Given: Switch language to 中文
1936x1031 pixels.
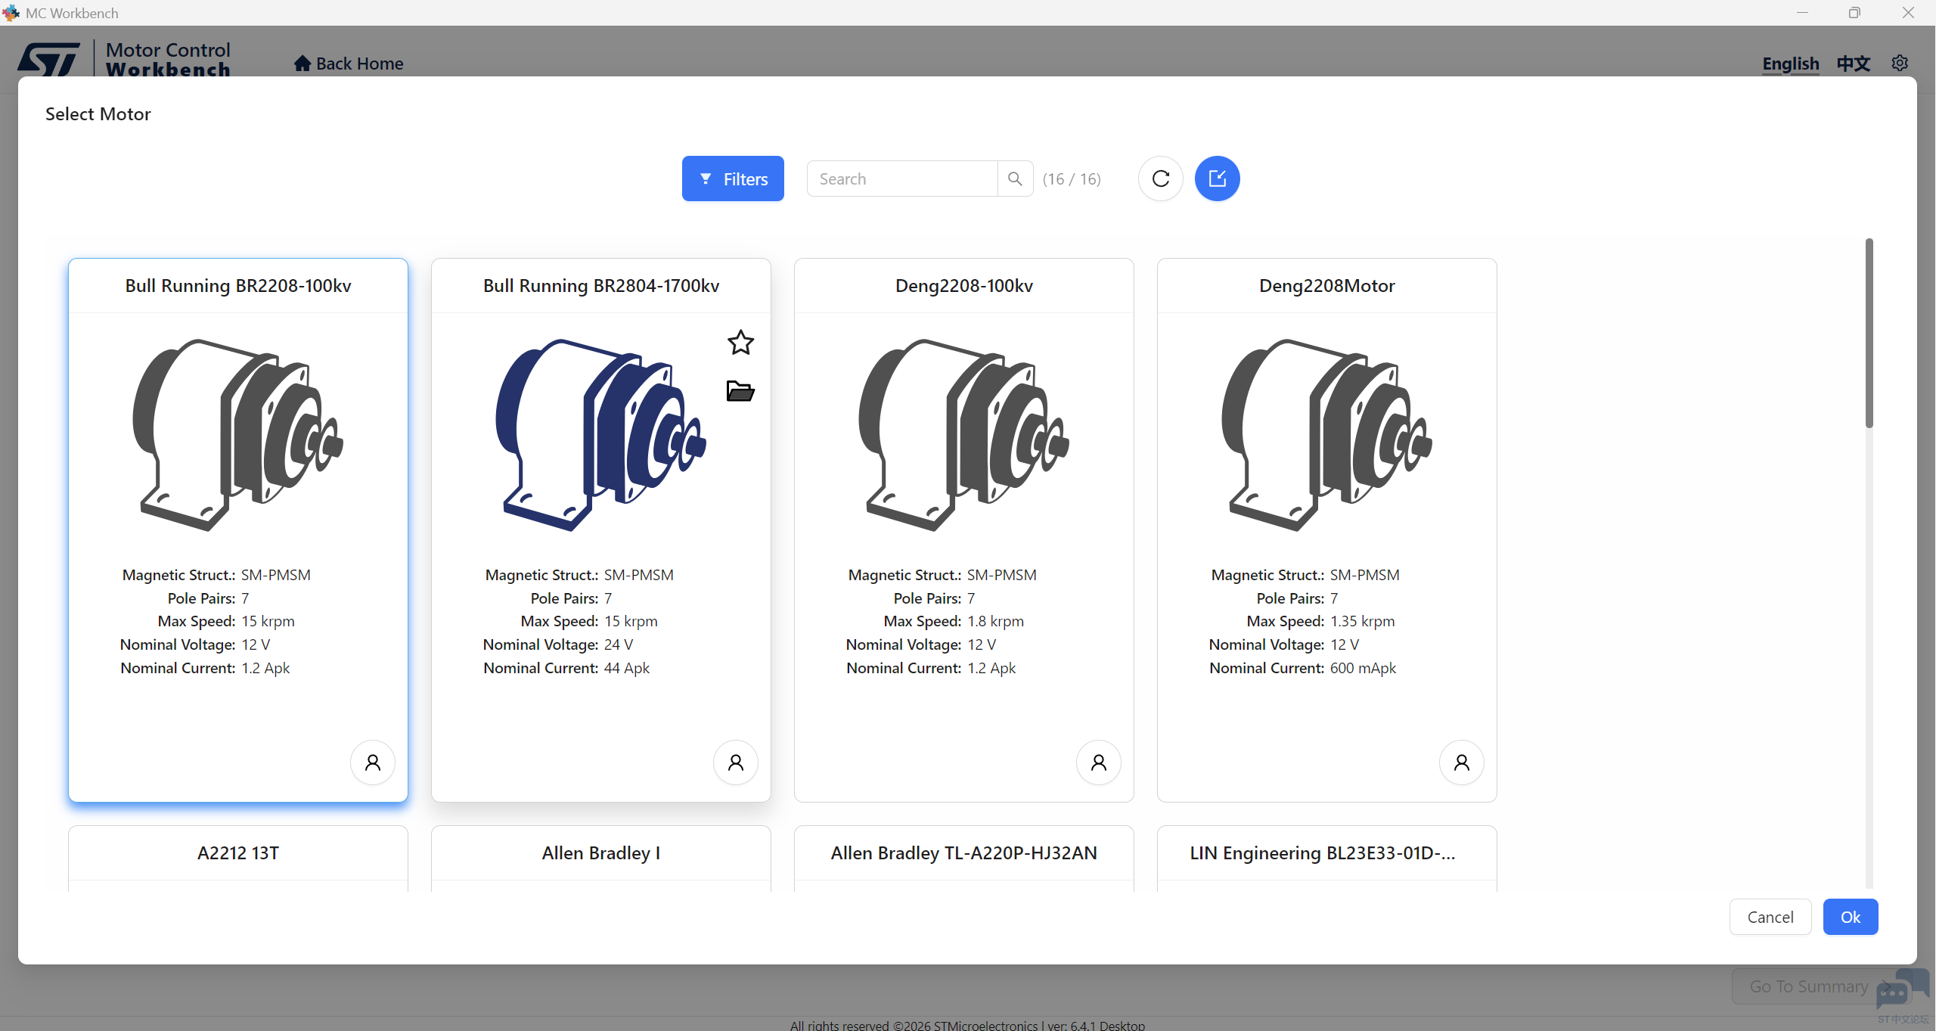Looking at the screenshot, I should pos(1854,64).
